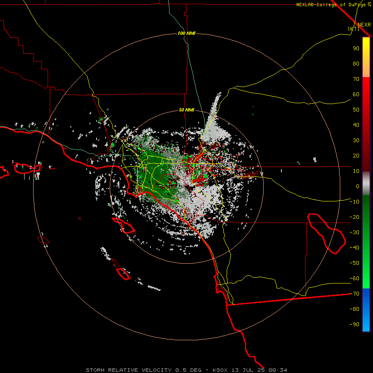373x373 pixels.
Task: Click the KSOX station identifier in caption
Action: 220,370
